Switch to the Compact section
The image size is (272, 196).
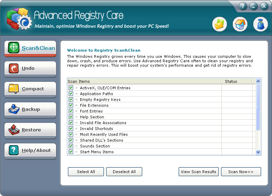[30, 90]
